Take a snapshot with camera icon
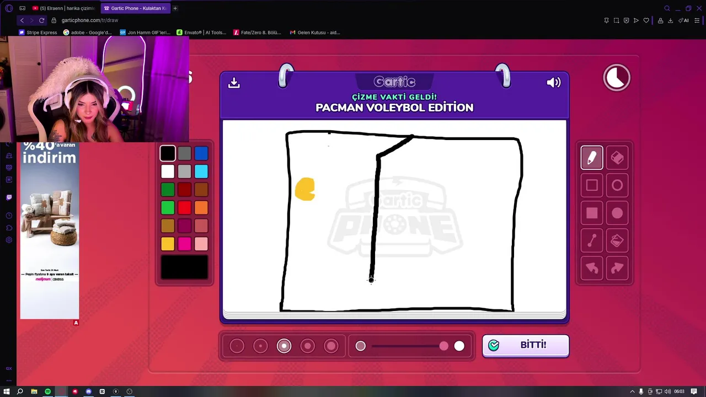This screenshot has width=706, height=397. point(616,20)
